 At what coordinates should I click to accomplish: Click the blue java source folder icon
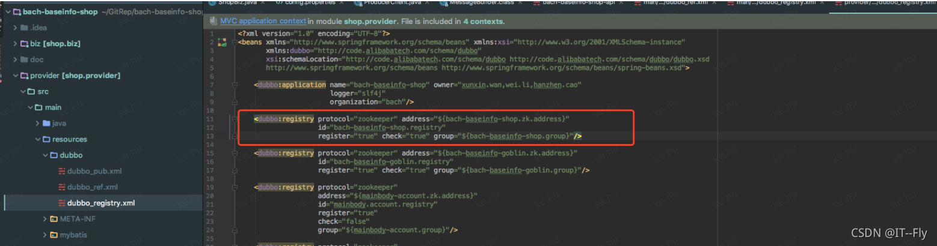coord(46,124)
